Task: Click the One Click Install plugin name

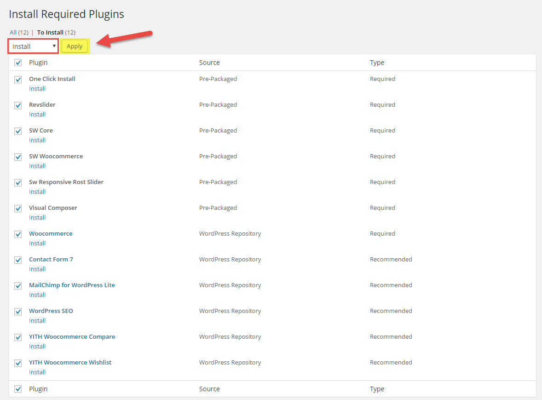Action: point(52,79)
